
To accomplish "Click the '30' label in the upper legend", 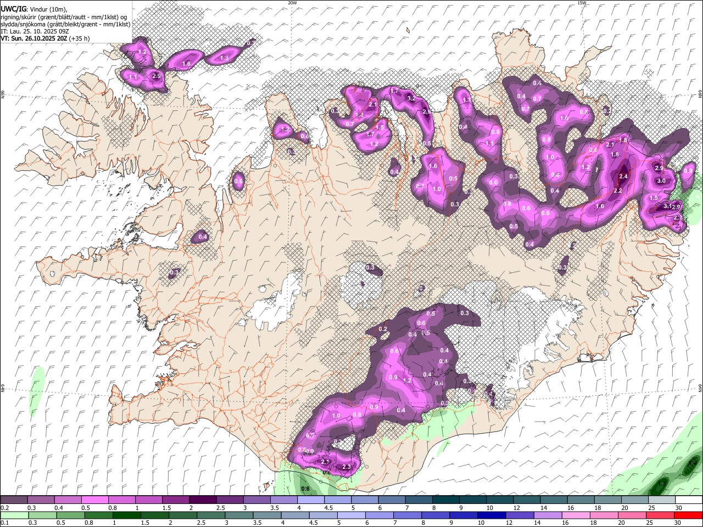I will 679,508.
